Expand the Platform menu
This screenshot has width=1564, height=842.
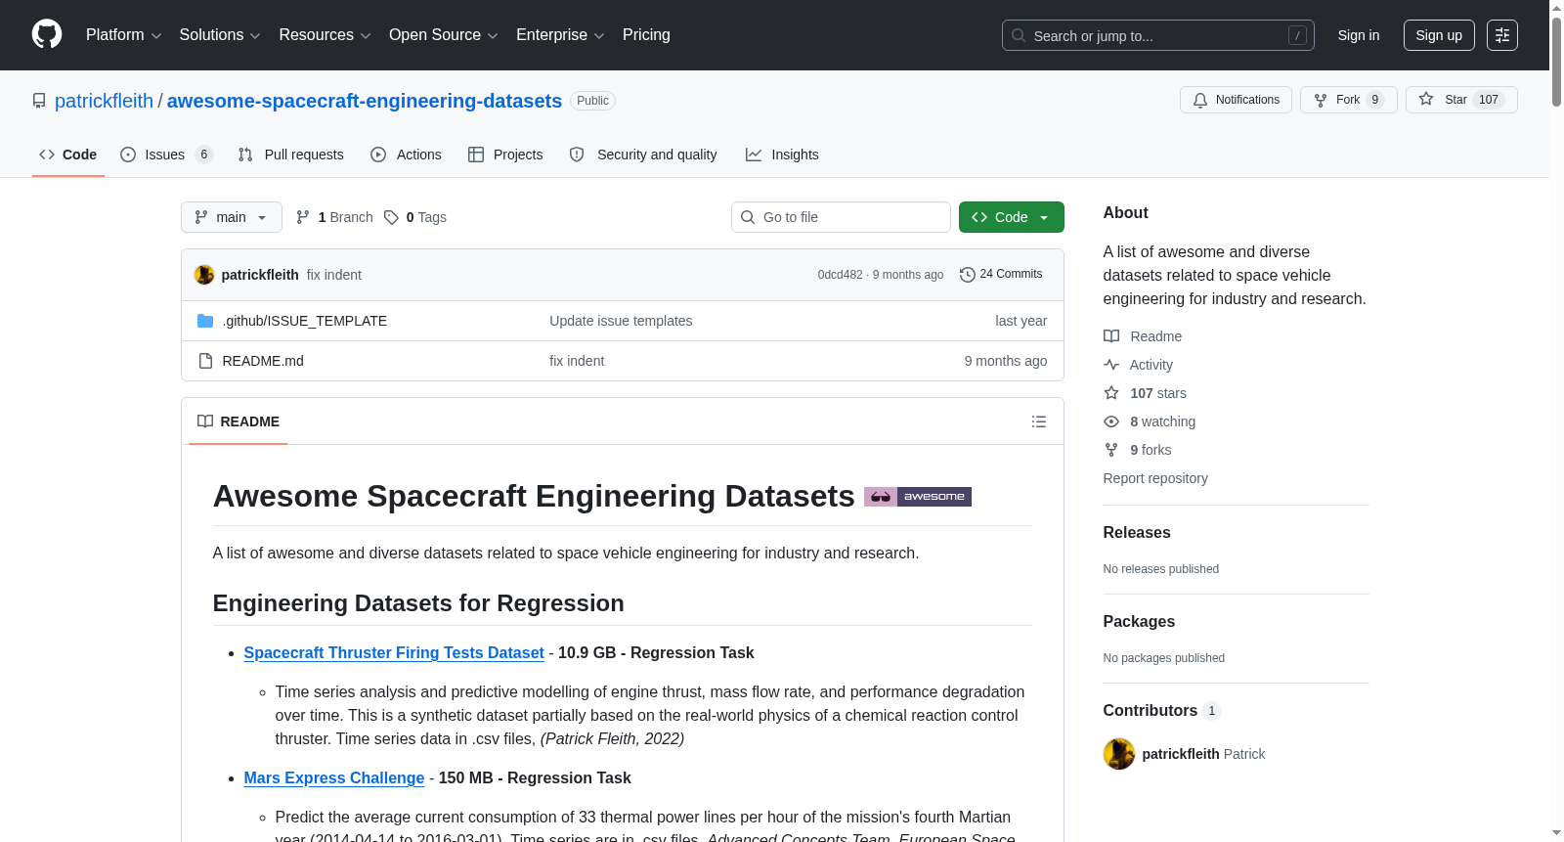123,35
